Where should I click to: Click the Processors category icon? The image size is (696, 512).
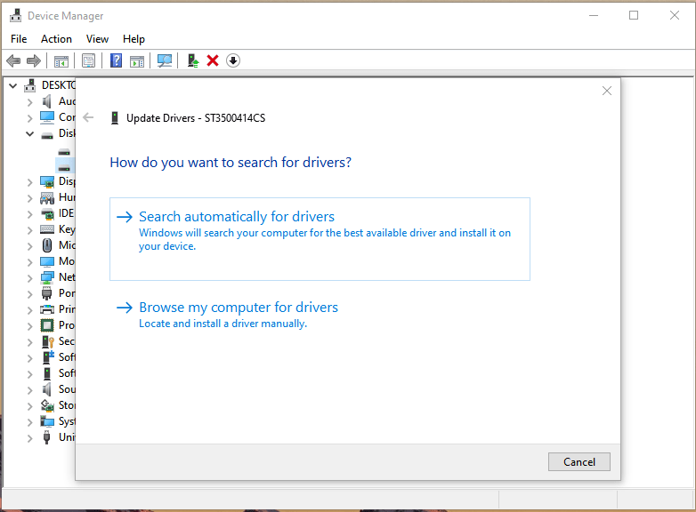47,325
